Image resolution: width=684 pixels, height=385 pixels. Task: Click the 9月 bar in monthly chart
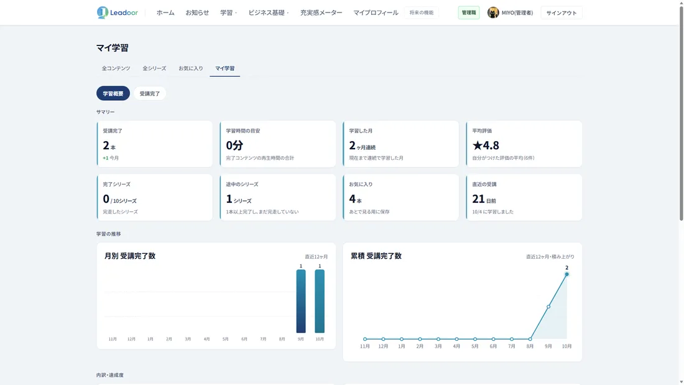point(301,301)
